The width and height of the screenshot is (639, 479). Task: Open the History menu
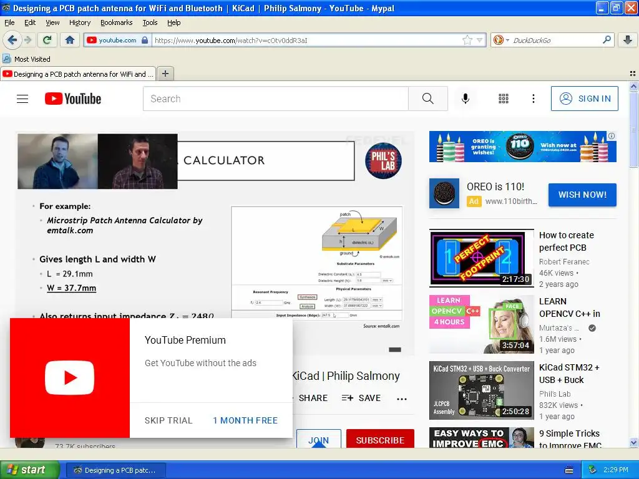79,22
